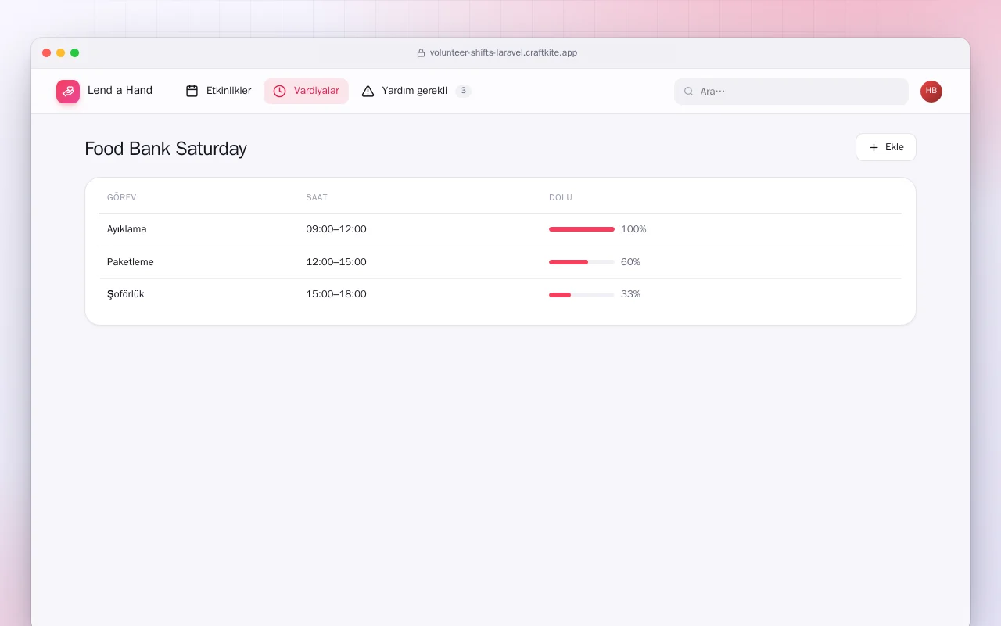This screenshot has height=626, width=1001.
Task: Click the calendar icon beside Etkinlikler
Action: point(192,91)
